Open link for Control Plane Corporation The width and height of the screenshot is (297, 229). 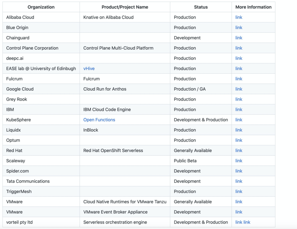pos(239,48)
